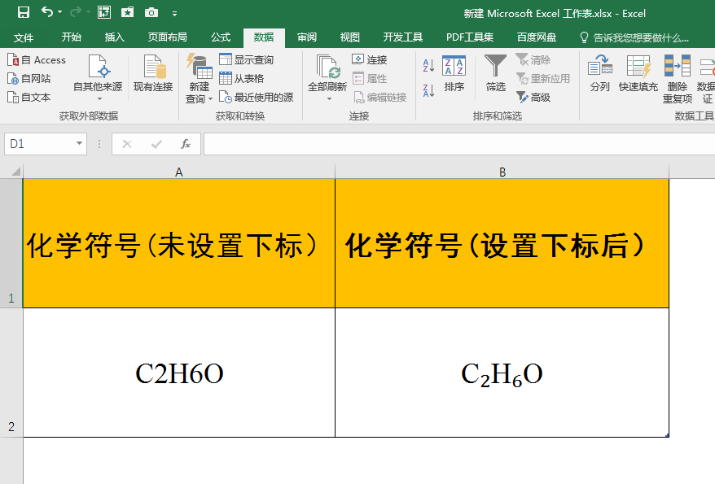Open 高级 advanced filter
The image size is (715, 484).
[533, 97]
